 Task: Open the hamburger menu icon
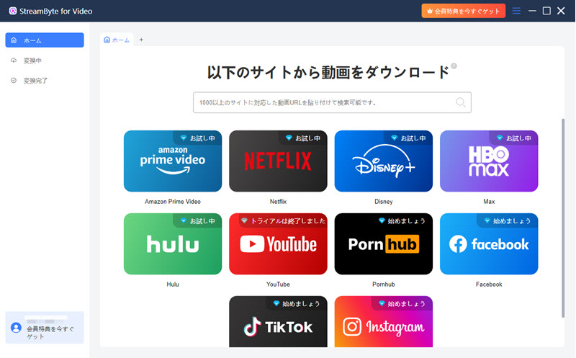tap(516, 11)
